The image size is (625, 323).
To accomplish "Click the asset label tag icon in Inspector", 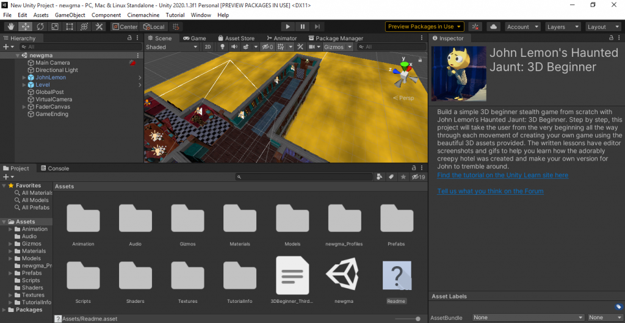I will (619, 307).
